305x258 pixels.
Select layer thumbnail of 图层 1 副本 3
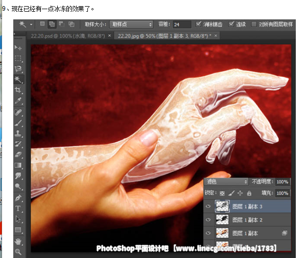(222, 206)
